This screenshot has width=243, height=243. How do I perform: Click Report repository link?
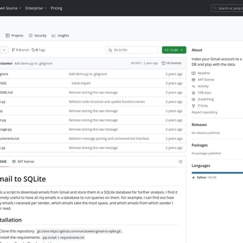pos(204,112)
